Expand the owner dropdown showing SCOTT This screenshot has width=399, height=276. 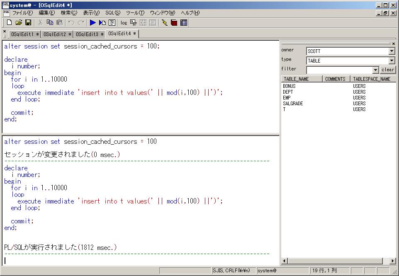[392, 51]
